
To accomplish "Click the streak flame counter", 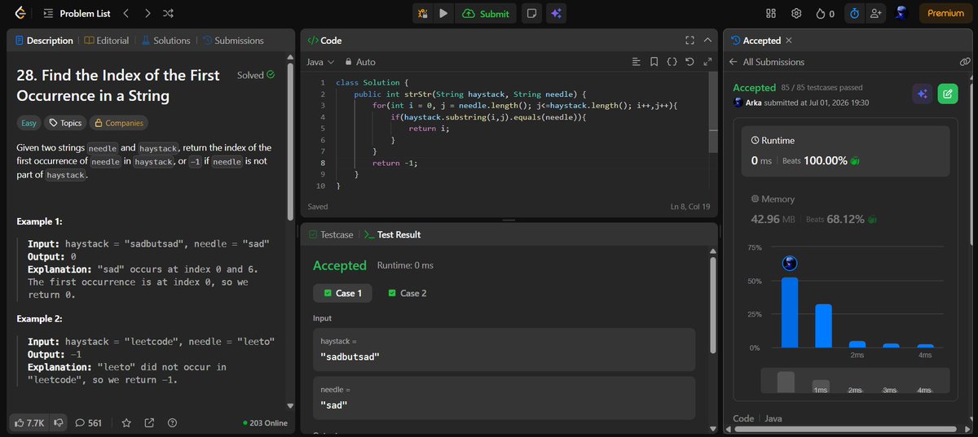I will [825, 13].
